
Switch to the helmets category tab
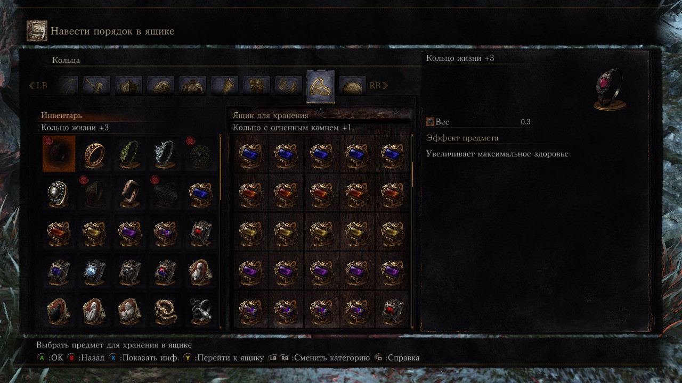click(x=161, y=86)
